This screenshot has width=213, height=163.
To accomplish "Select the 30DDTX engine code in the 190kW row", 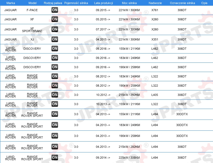I will coord(182,136).
